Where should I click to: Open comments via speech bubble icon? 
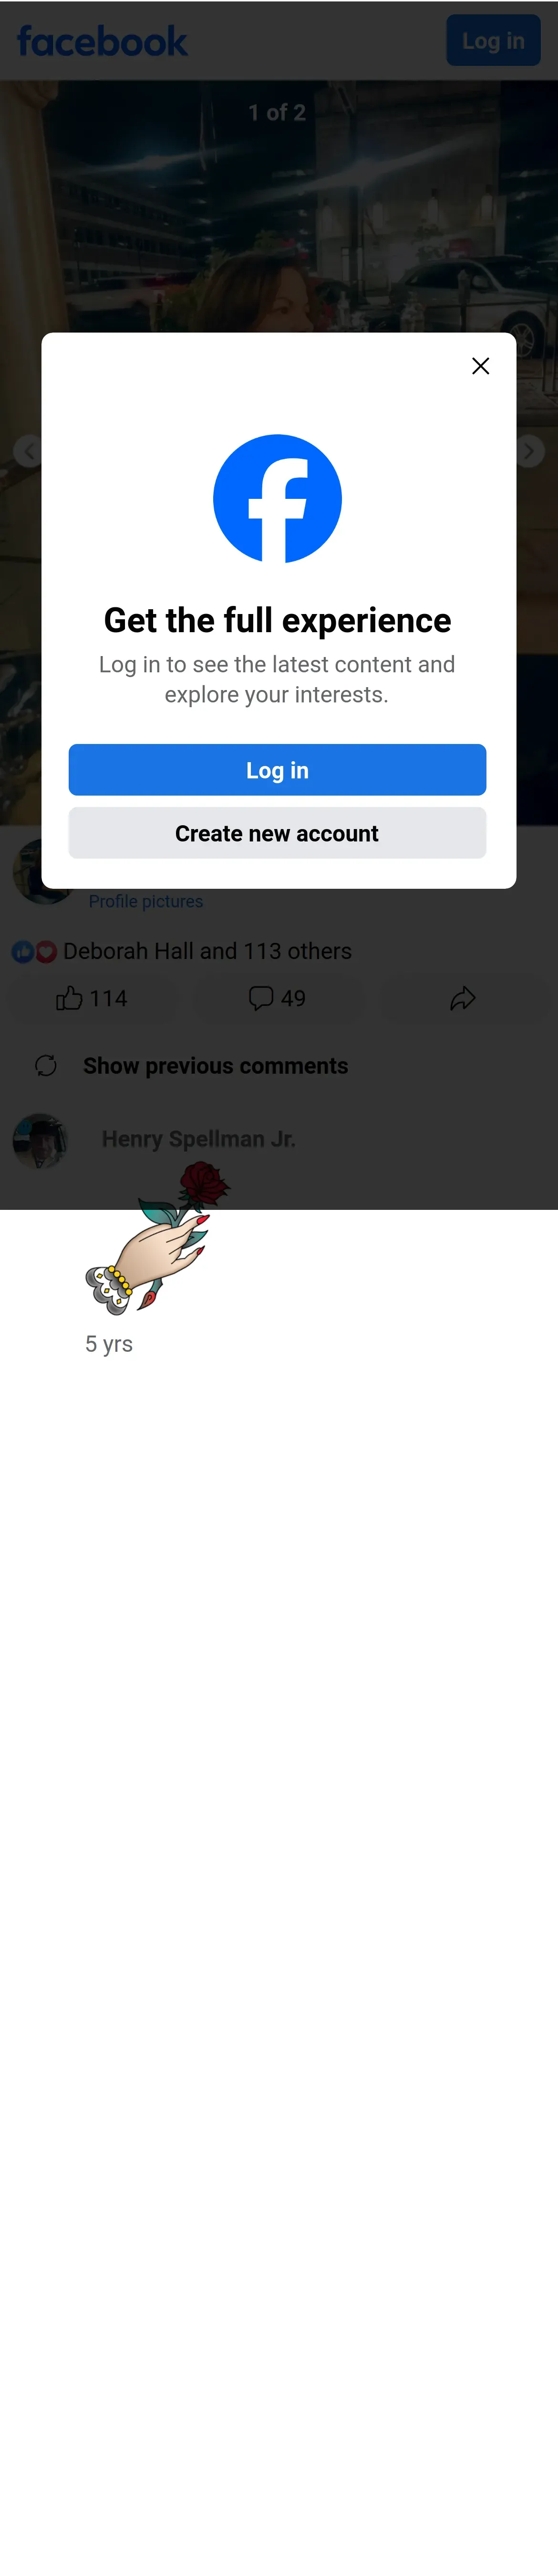(260, 998)
